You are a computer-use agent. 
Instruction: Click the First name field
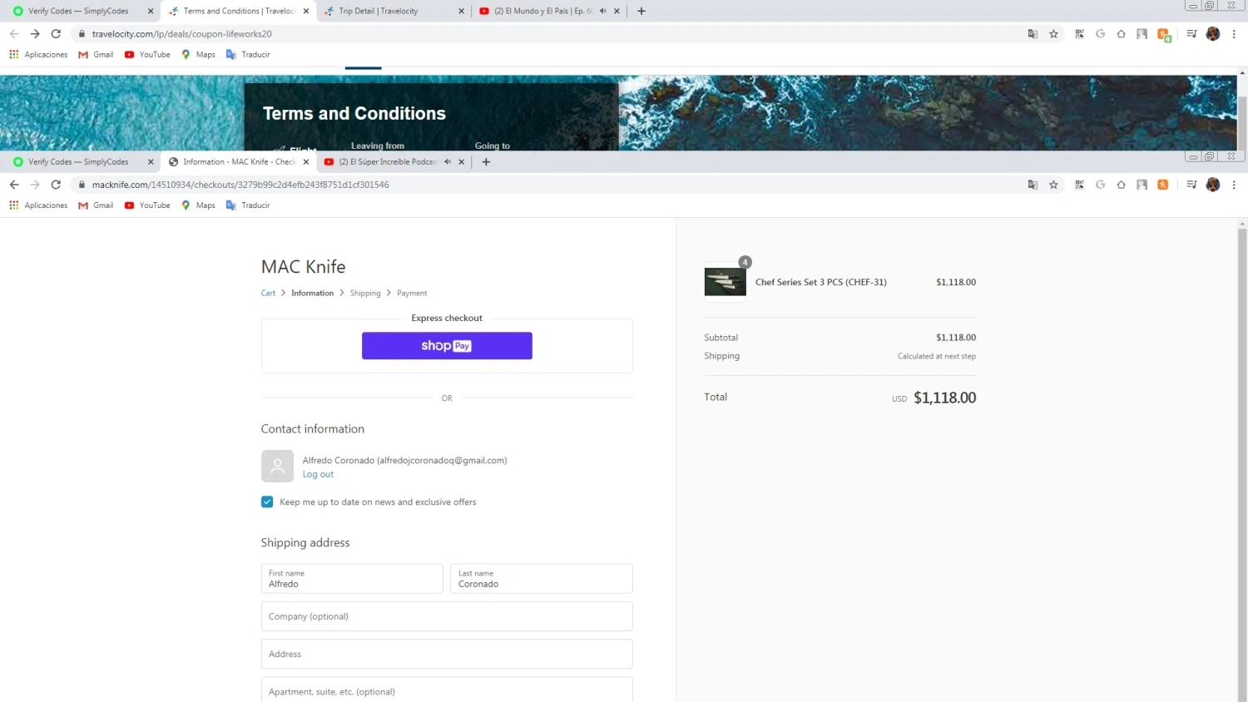tap(352, 579)
